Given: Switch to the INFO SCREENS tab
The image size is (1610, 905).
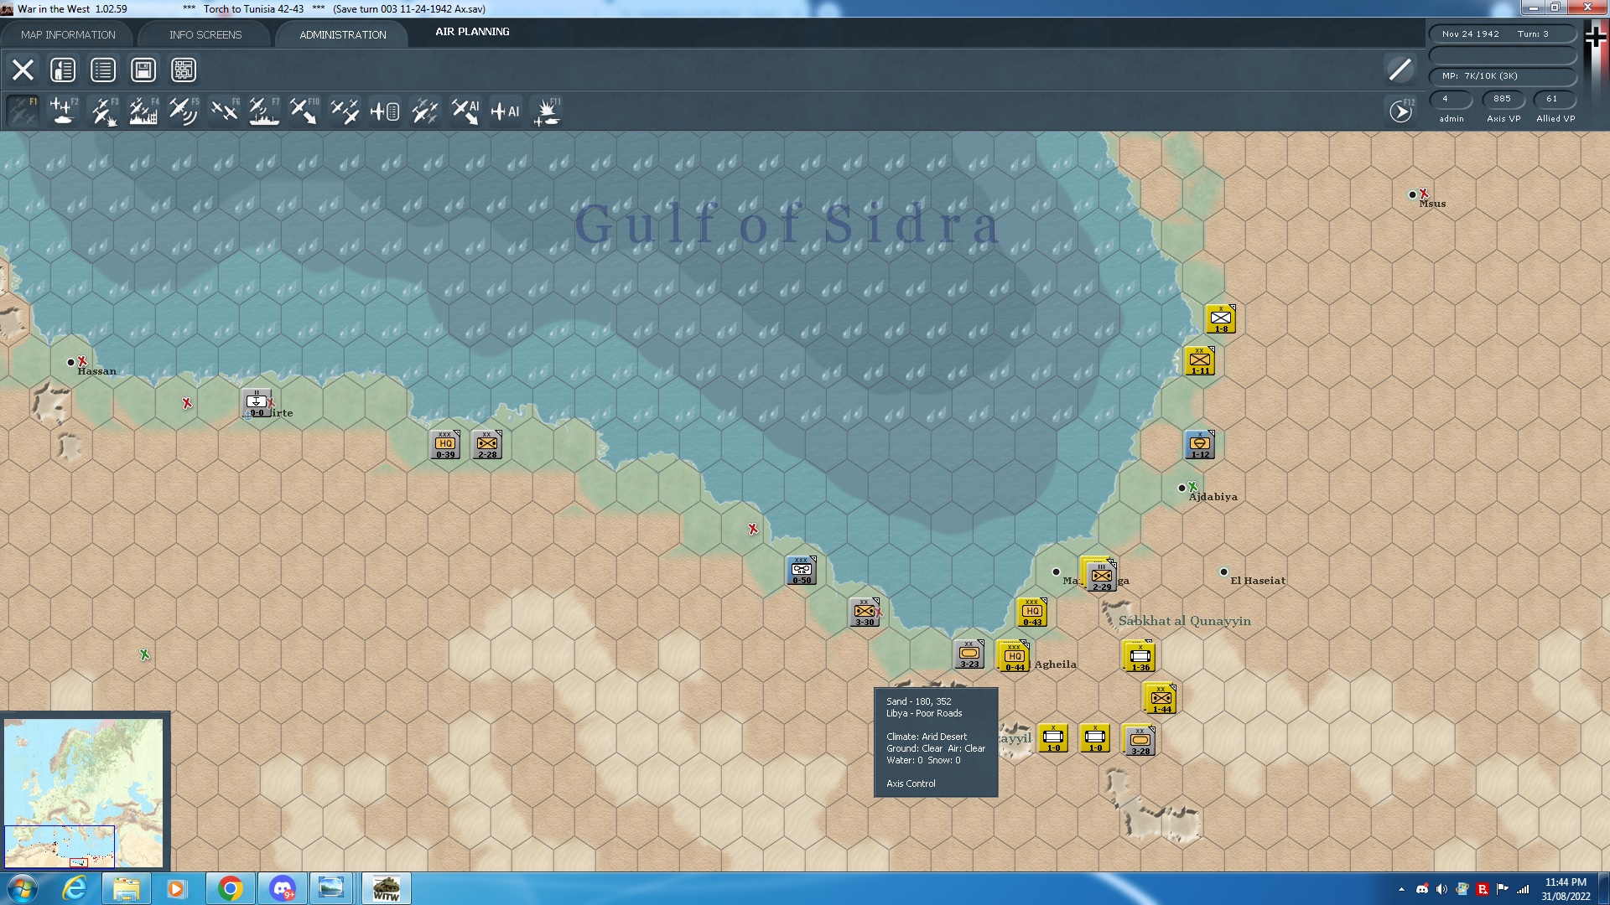Looking at the screenshot, I should 205,34.
